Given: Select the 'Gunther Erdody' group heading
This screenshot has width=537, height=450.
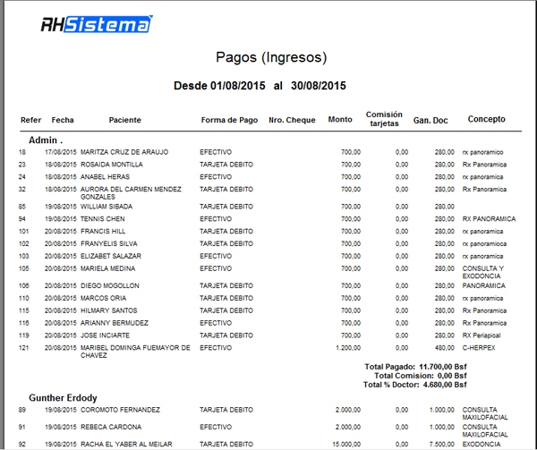Looking at the screenshot, I should click(63, 398).
